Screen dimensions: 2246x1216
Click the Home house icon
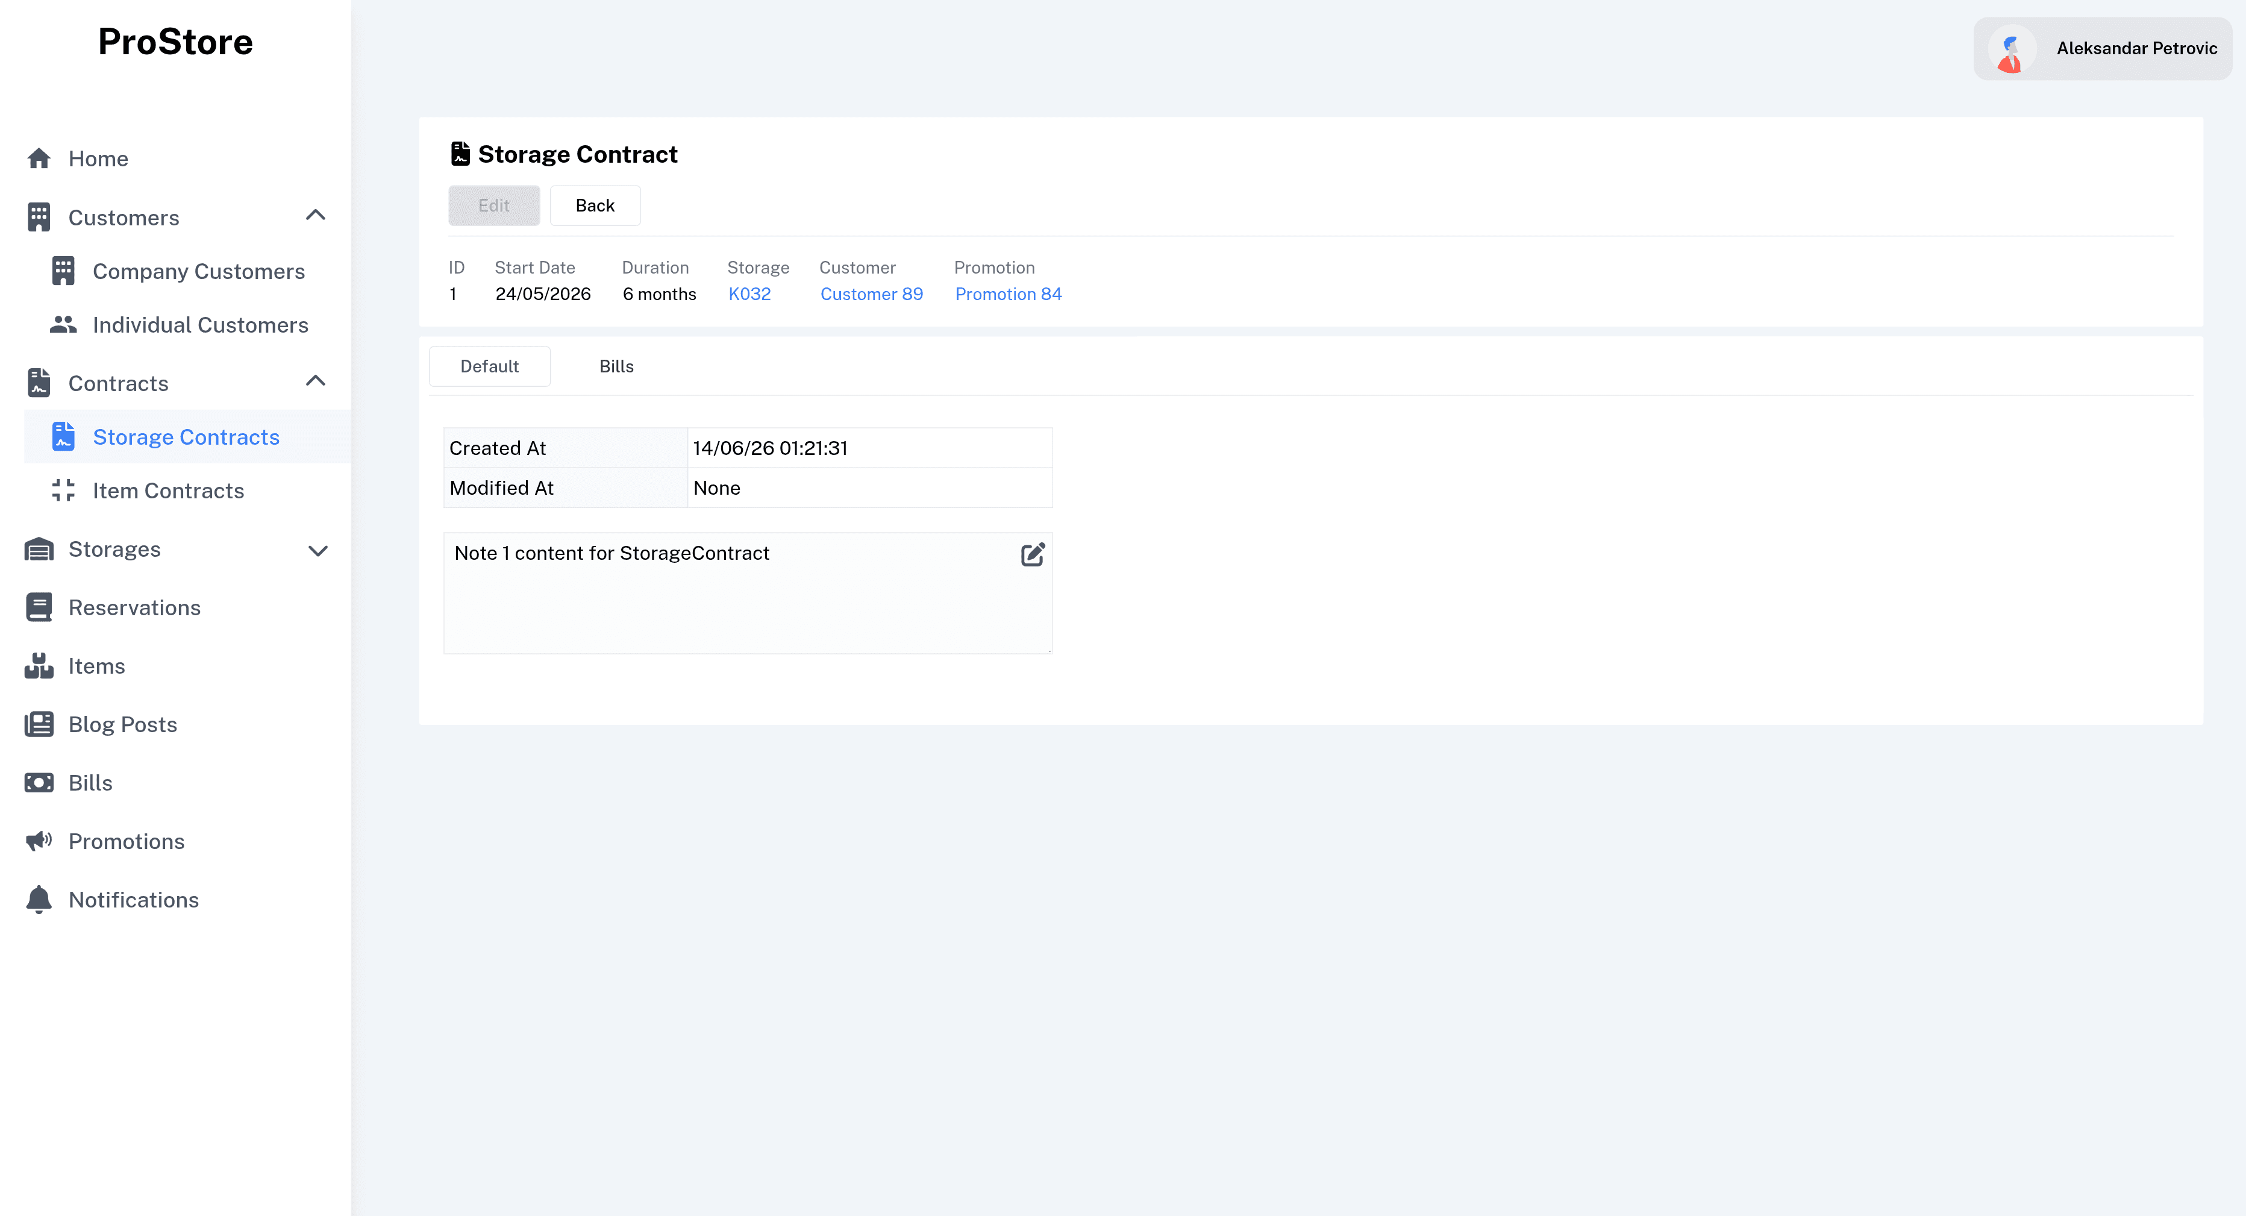point(39,158)
